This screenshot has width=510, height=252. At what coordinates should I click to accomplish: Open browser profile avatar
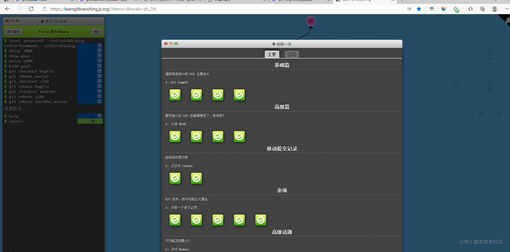click(x=495, y=9)
